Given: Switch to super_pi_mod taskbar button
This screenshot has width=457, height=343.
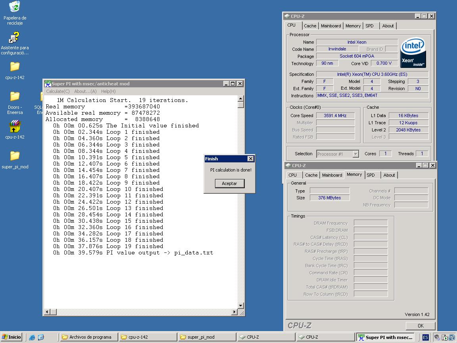Looking at the screenshot, I should pos(207,337).
